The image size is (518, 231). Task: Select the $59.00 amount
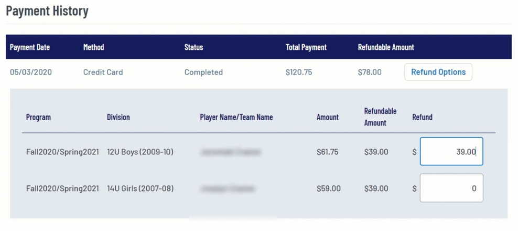tap(328, 188)
